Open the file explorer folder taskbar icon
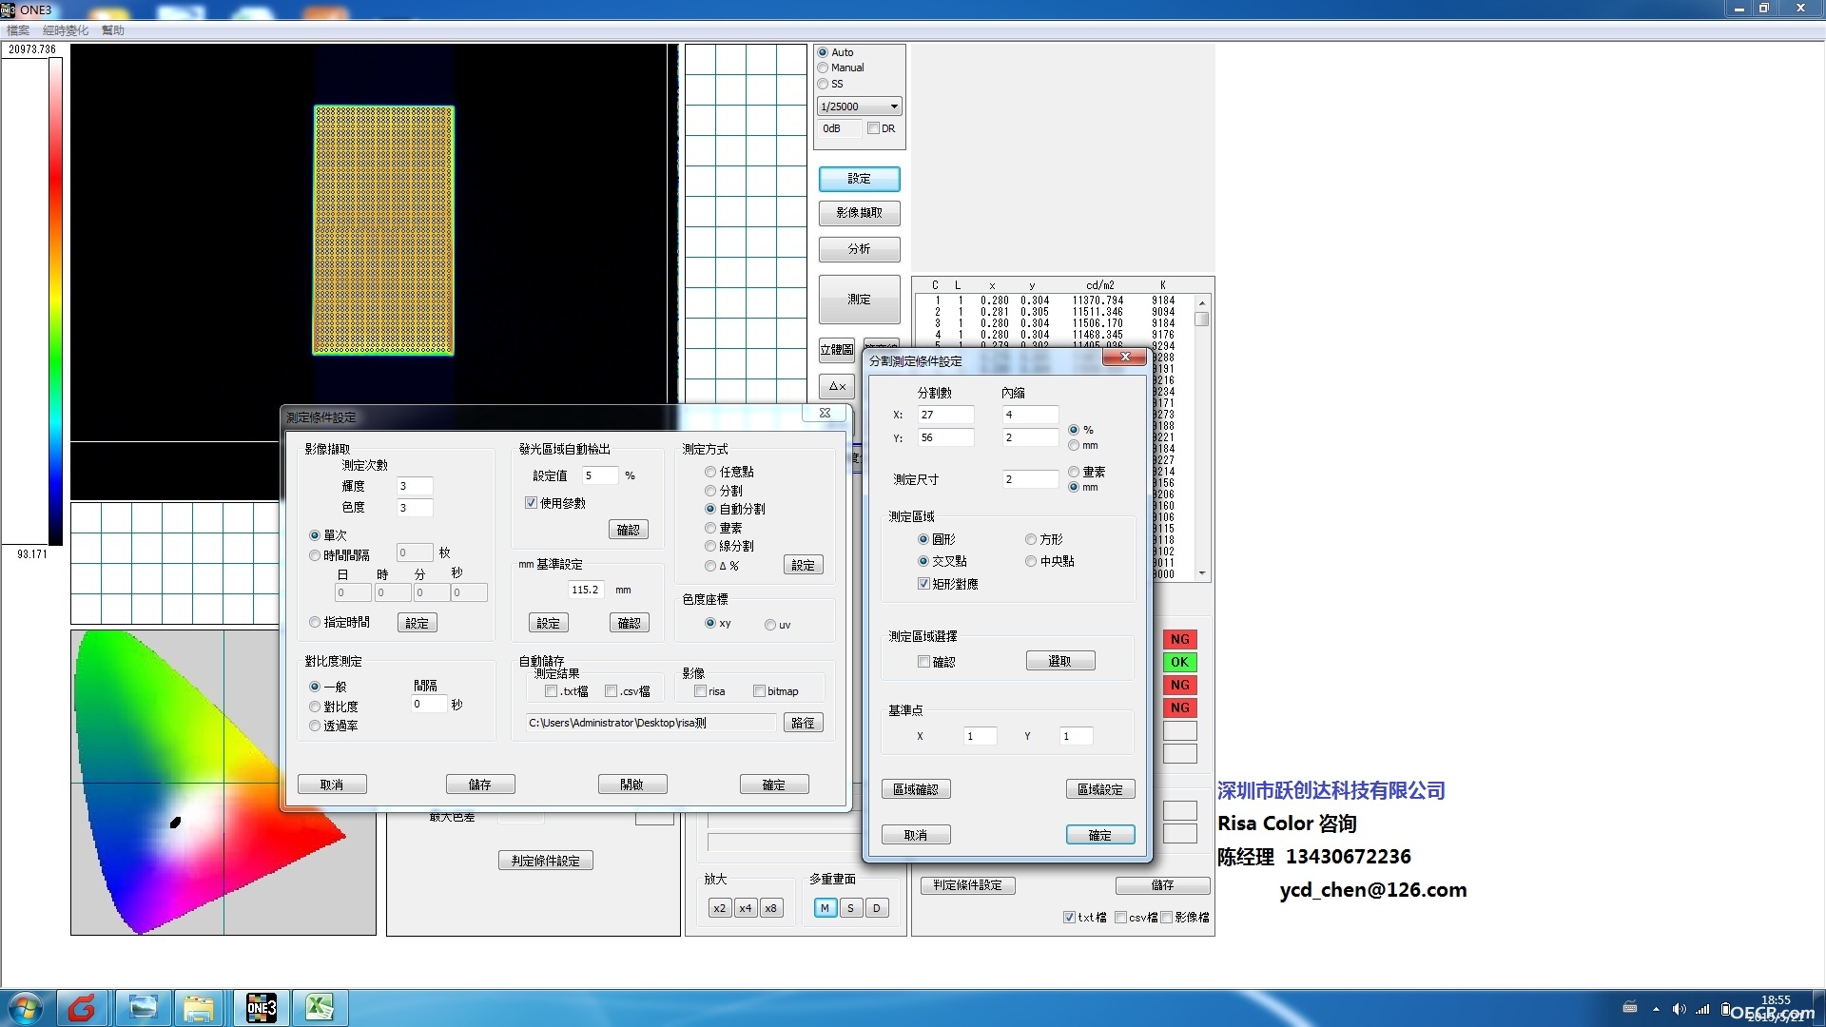The height and width of the screenshot is (1027, 1826). (x=199, y=1008)
